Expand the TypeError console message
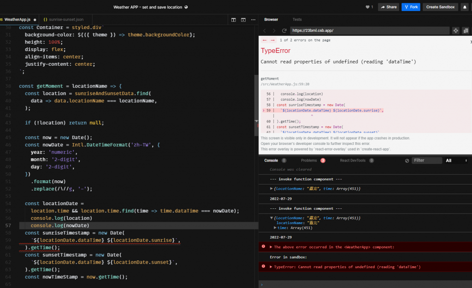This screenshot has width=472, height=288. coord(271,267)
